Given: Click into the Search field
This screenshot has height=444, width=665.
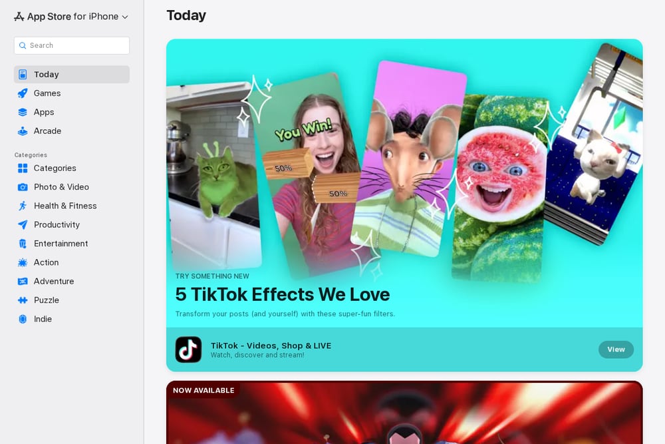Looking at the screenshot, I should click(72, 45).
